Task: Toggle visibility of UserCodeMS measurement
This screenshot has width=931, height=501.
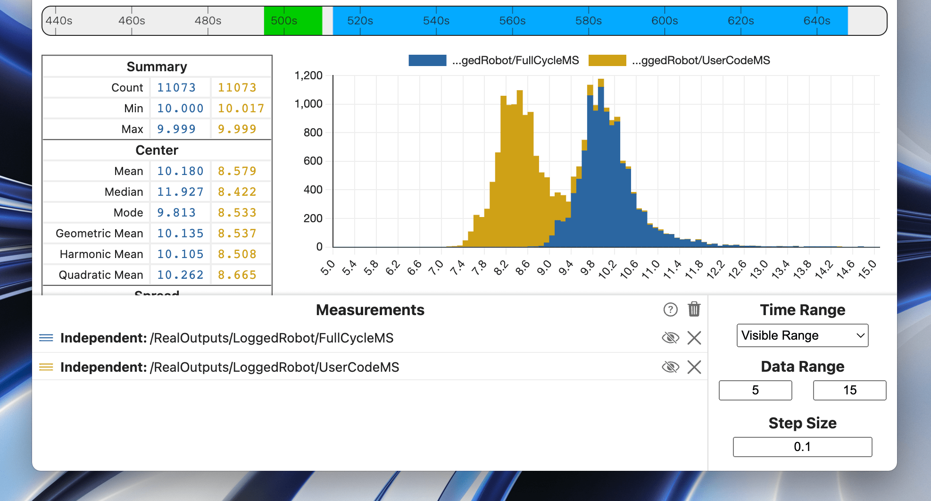Action: (670, 367)
